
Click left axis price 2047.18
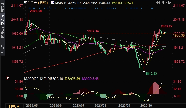point(17,20)
